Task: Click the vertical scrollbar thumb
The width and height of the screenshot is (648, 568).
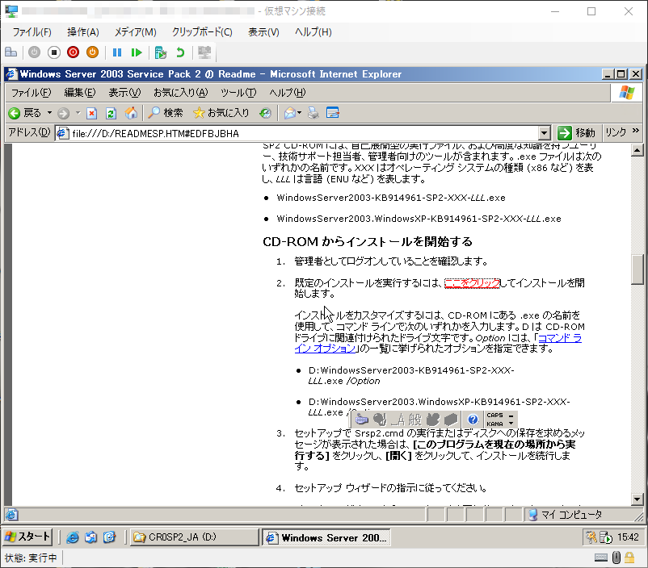Action: coord(637,269)
